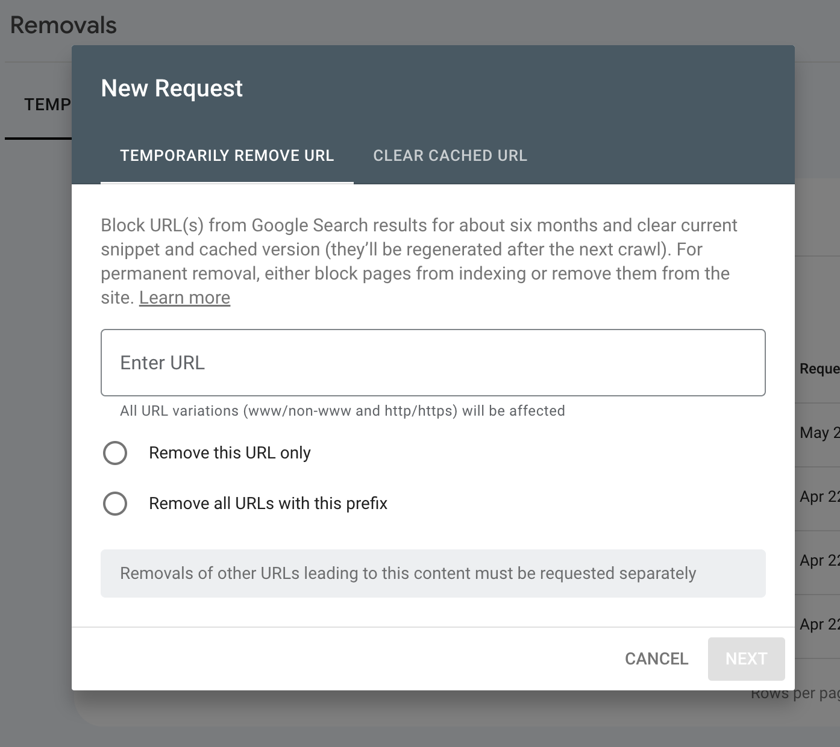Select the middle of three Apr 22 rows
The image size is (840, 747).
point(819,561)
